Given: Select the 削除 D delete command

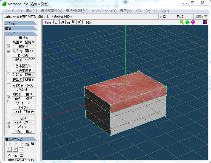Looking at the screenshot, I should pos(18,75).
